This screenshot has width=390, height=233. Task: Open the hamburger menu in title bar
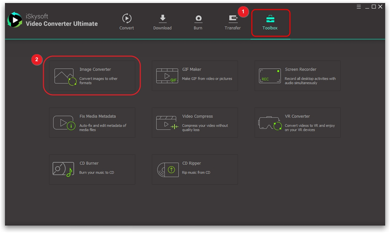pos(359,7)
